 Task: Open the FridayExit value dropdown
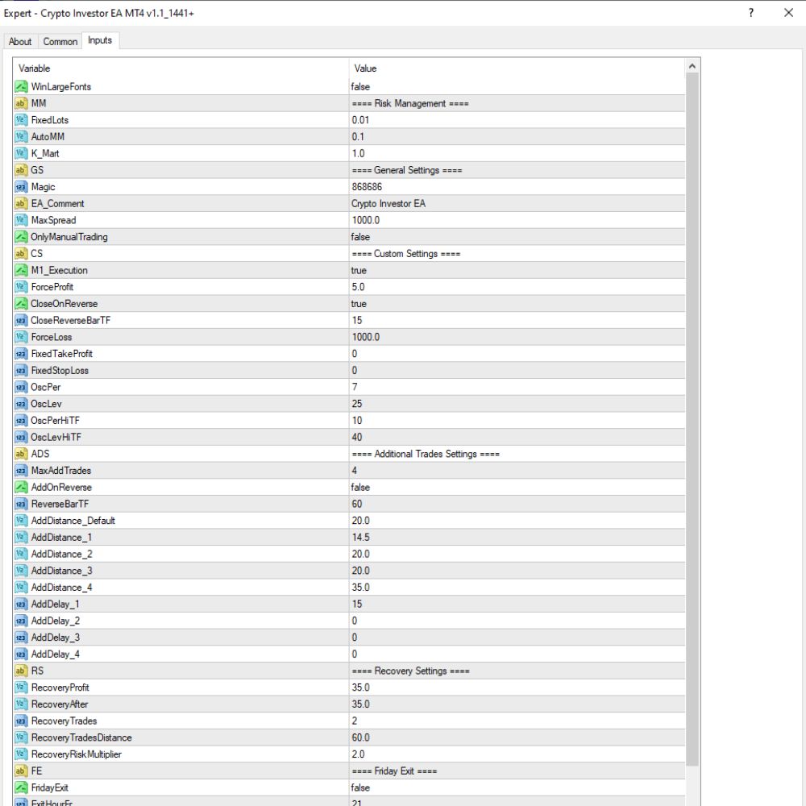tap(517, 787)
